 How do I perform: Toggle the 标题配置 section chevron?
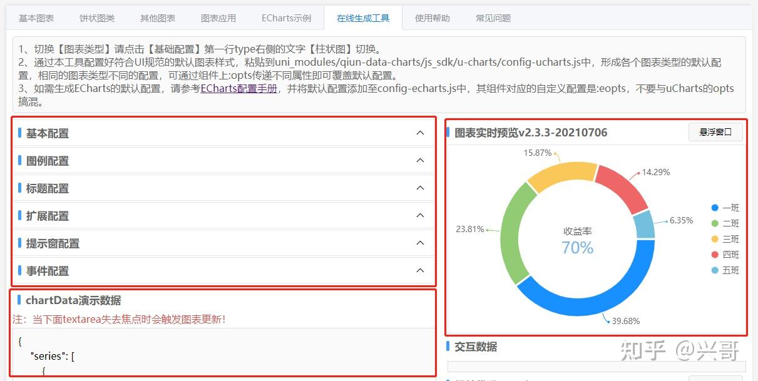(x=420, y=188)
